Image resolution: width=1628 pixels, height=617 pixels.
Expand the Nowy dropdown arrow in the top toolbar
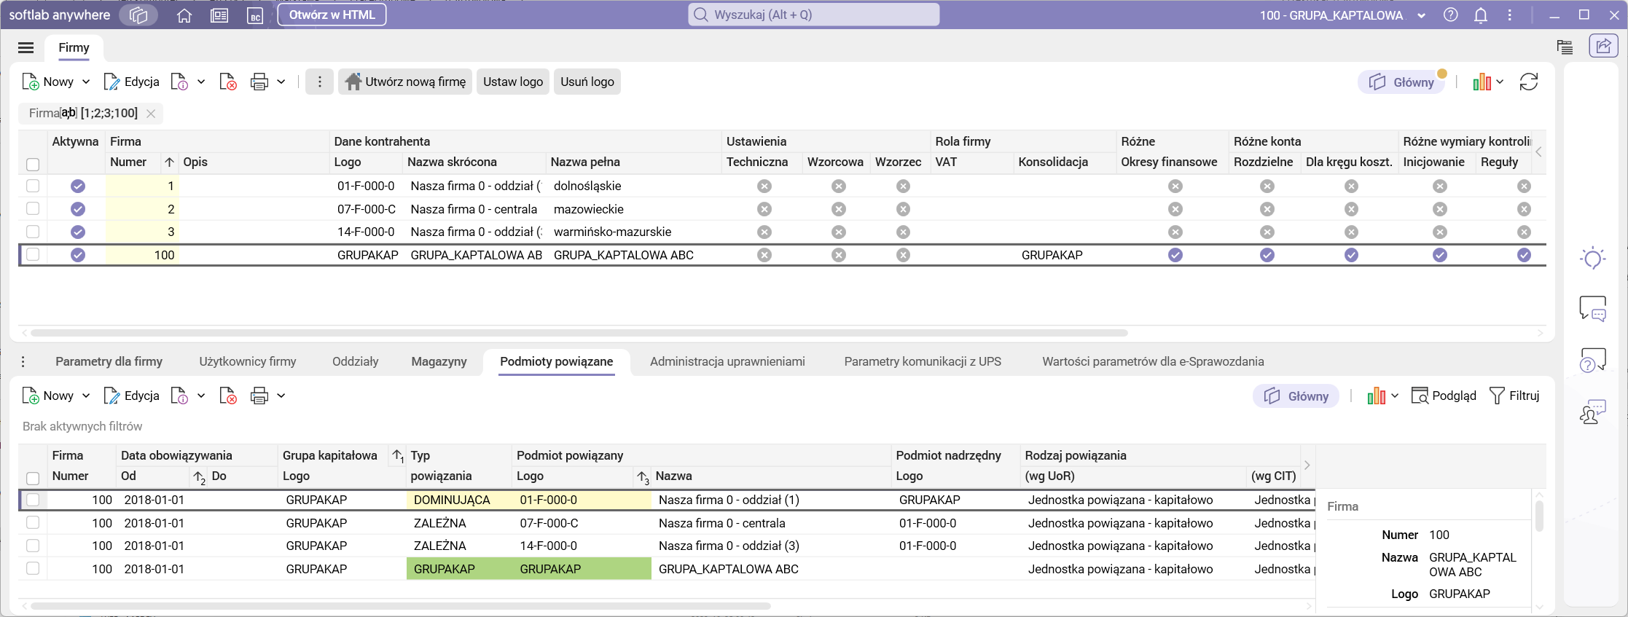pos(86,82)
